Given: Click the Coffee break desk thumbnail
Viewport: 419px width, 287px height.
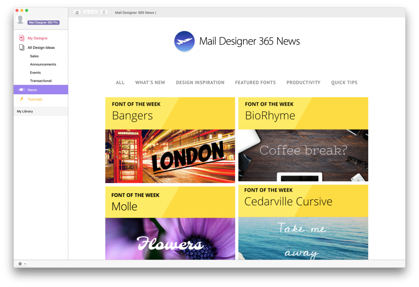Looking at the screenshot, I should click(303, 156).
